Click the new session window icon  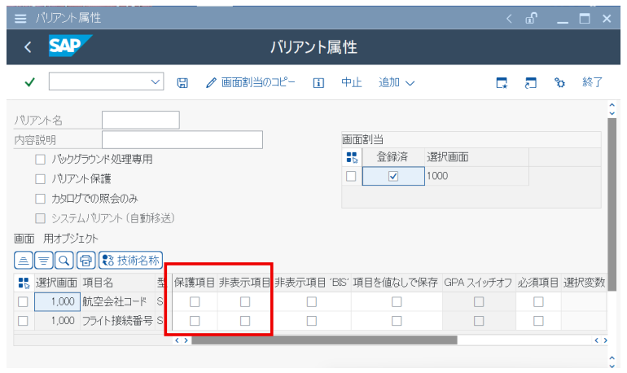tap(502, 83)
